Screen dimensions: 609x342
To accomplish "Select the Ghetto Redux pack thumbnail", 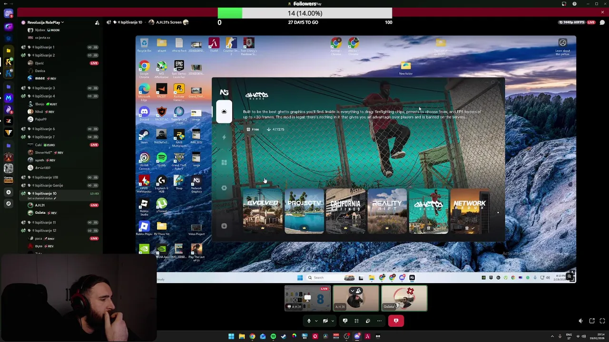I will click(x=428, y=211).
